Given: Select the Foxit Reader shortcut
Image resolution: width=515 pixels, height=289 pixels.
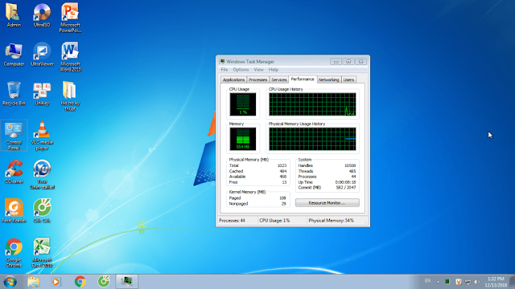Looking at the screenshot, I should pos(14,211).
